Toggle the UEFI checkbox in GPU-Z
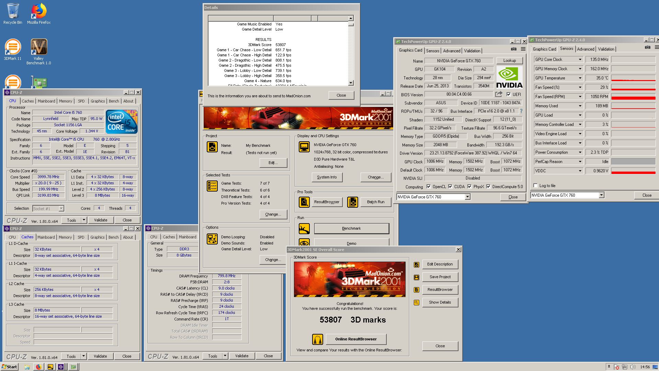Viewport: 659px width, 371px height. 508,94
